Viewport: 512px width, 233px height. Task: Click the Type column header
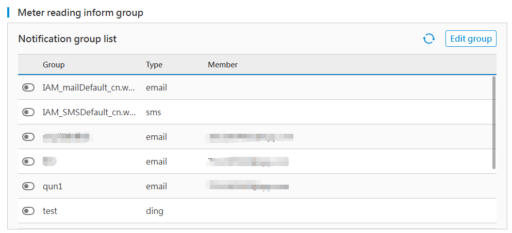154,65
